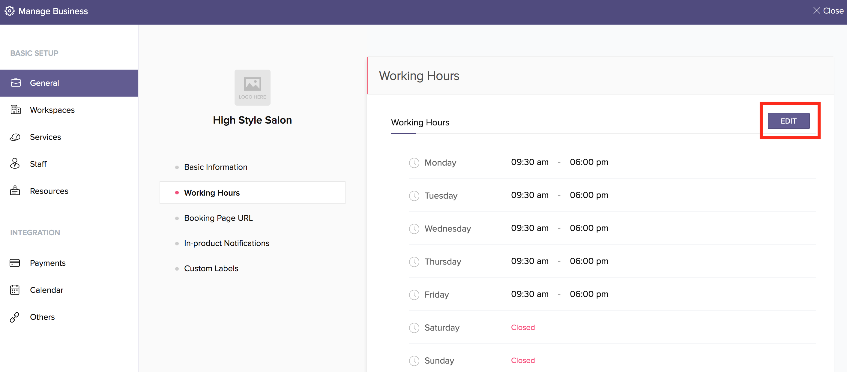Open the Basic Information section

pyautogui.click(x=215, y=167)
